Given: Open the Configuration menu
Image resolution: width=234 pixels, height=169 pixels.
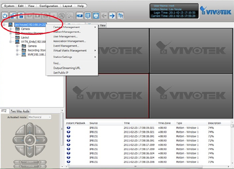Looking at the screenshot, I should pos(49,6).
